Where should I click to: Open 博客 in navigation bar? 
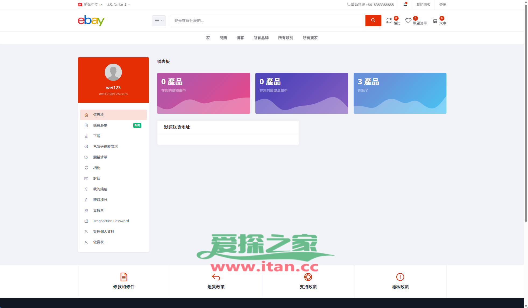240,38
